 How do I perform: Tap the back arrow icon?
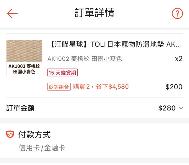(x=12, y=13)
